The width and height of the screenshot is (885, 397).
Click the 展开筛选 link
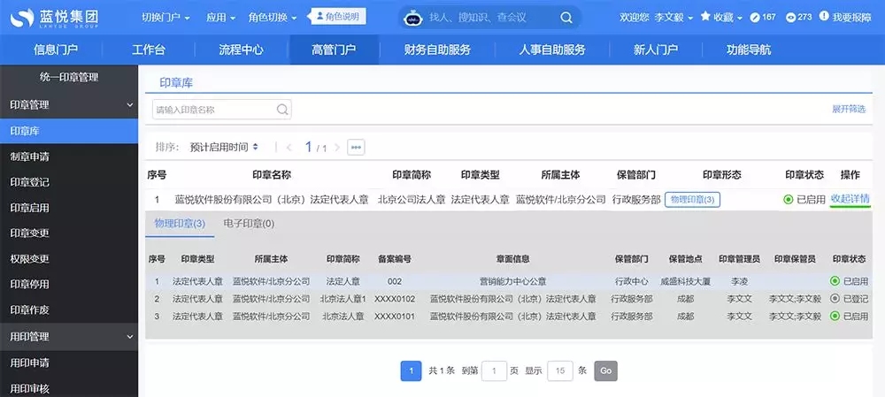(x=848, y=109)
